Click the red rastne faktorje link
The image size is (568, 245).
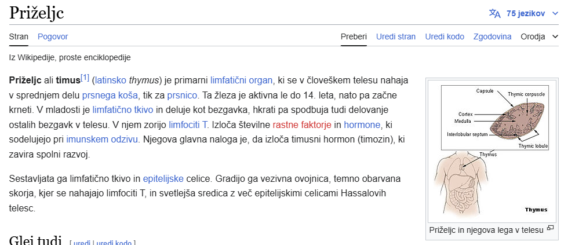point(301,125)
